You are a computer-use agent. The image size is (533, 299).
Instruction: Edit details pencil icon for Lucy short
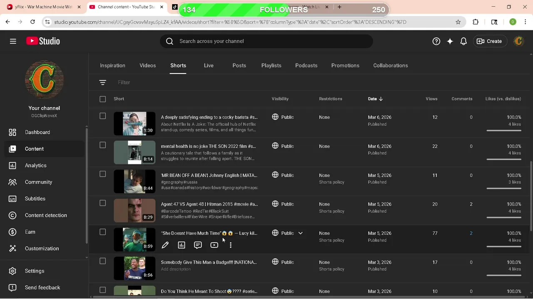(x=165, y=245)
